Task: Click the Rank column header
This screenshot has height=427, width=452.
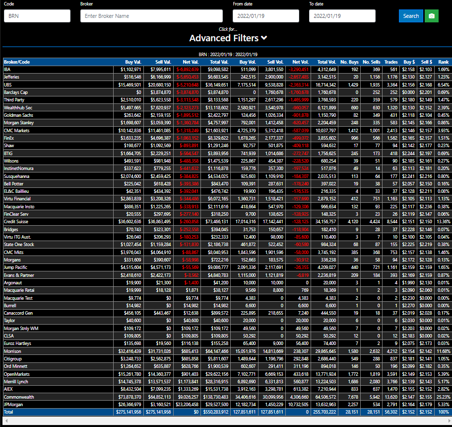Action: [x=443, y=62]
